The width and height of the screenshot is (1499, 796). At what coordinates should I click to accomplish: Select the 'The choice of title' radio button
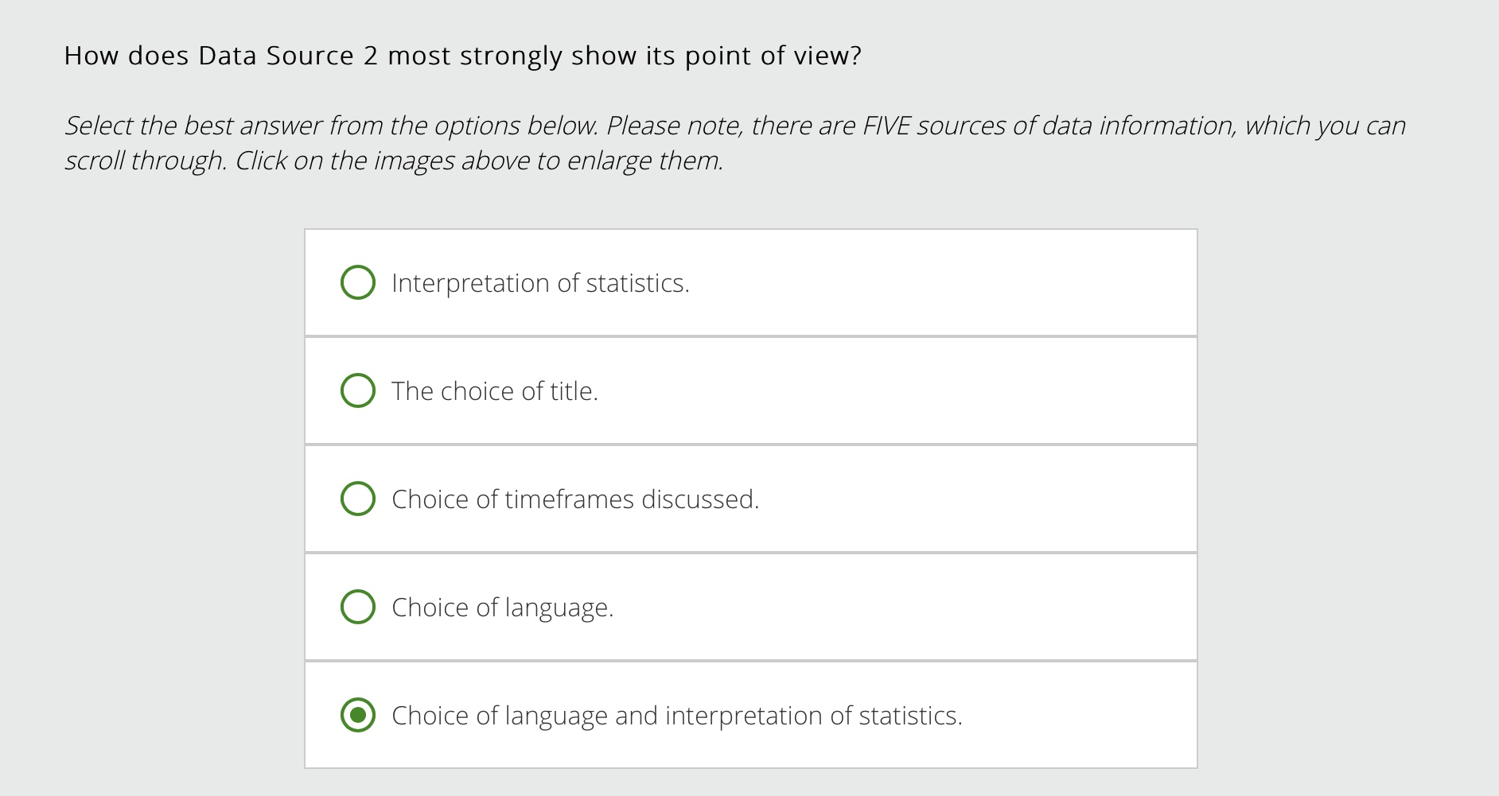[358, 390]
